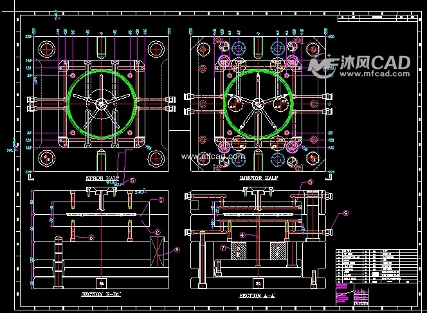
Task: Click the EA box under Section A-A
Action: 258,283
